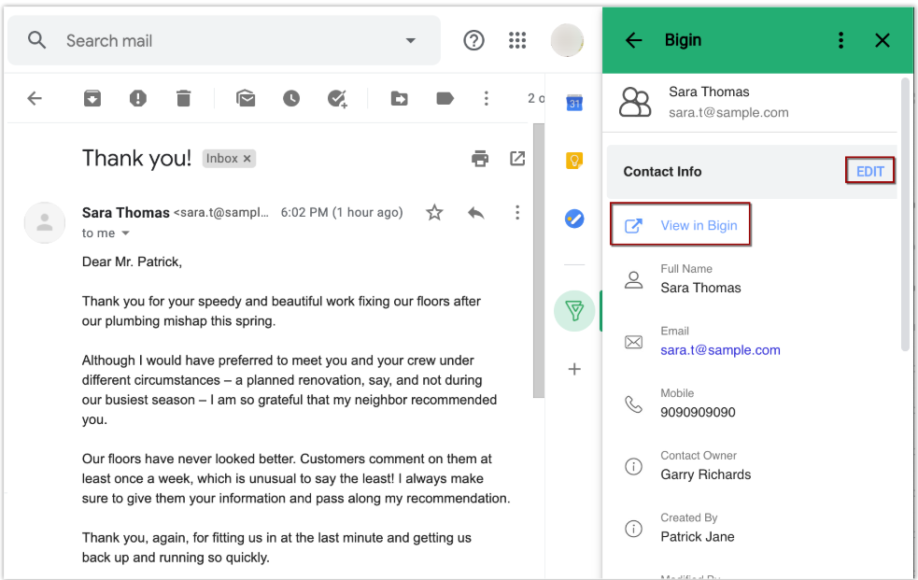Screen dimensions: 918x580
Task: Click the Bigin contact header icon
Action: tap(635, 103)
